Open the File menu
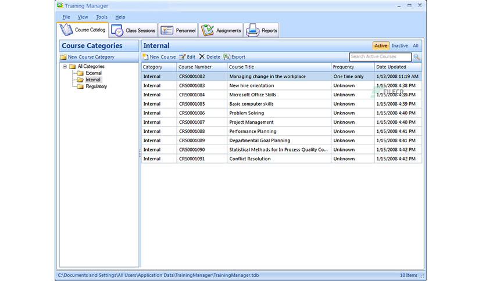Screen dimensions: 486x281 click(x=66, y=17)
